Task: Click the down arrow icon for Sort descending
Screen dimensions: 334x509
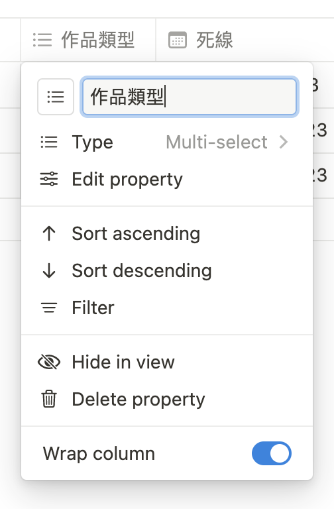Action: [49, 270]
